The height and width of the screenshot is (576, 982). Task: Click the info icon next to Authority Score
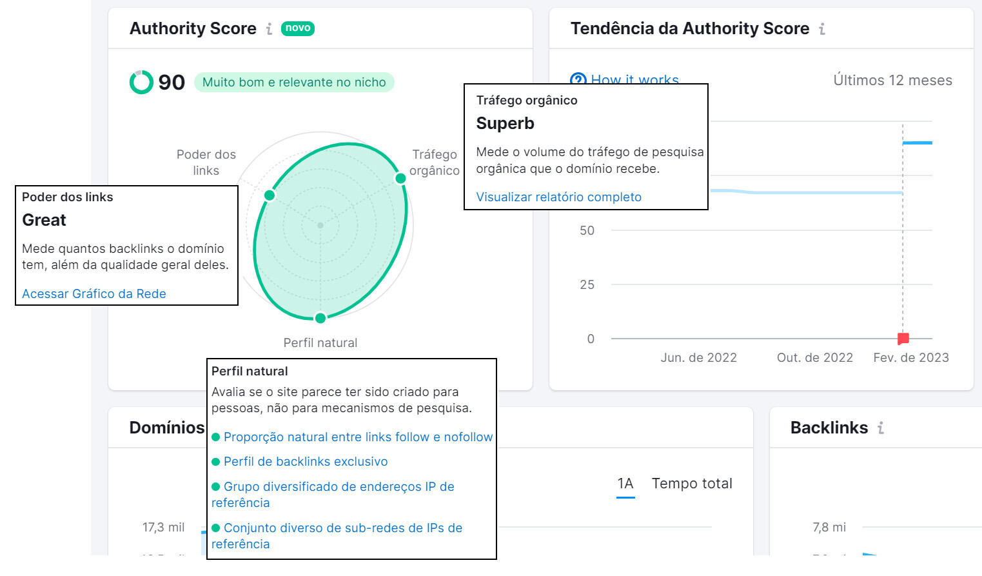pyautogui.click(x=269, y=28)
